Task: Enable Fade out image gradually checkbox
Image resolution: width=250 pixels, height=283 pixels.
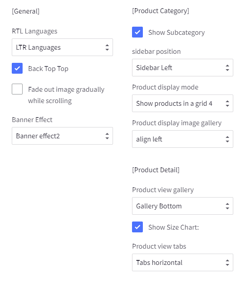Action: pyautogui.click(x=17, y=89)
